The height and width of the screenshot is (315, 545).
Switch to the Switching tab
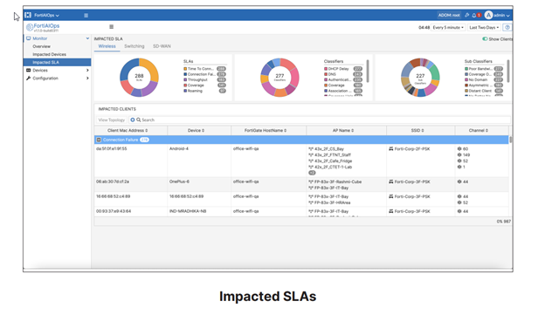pos(135,46)
